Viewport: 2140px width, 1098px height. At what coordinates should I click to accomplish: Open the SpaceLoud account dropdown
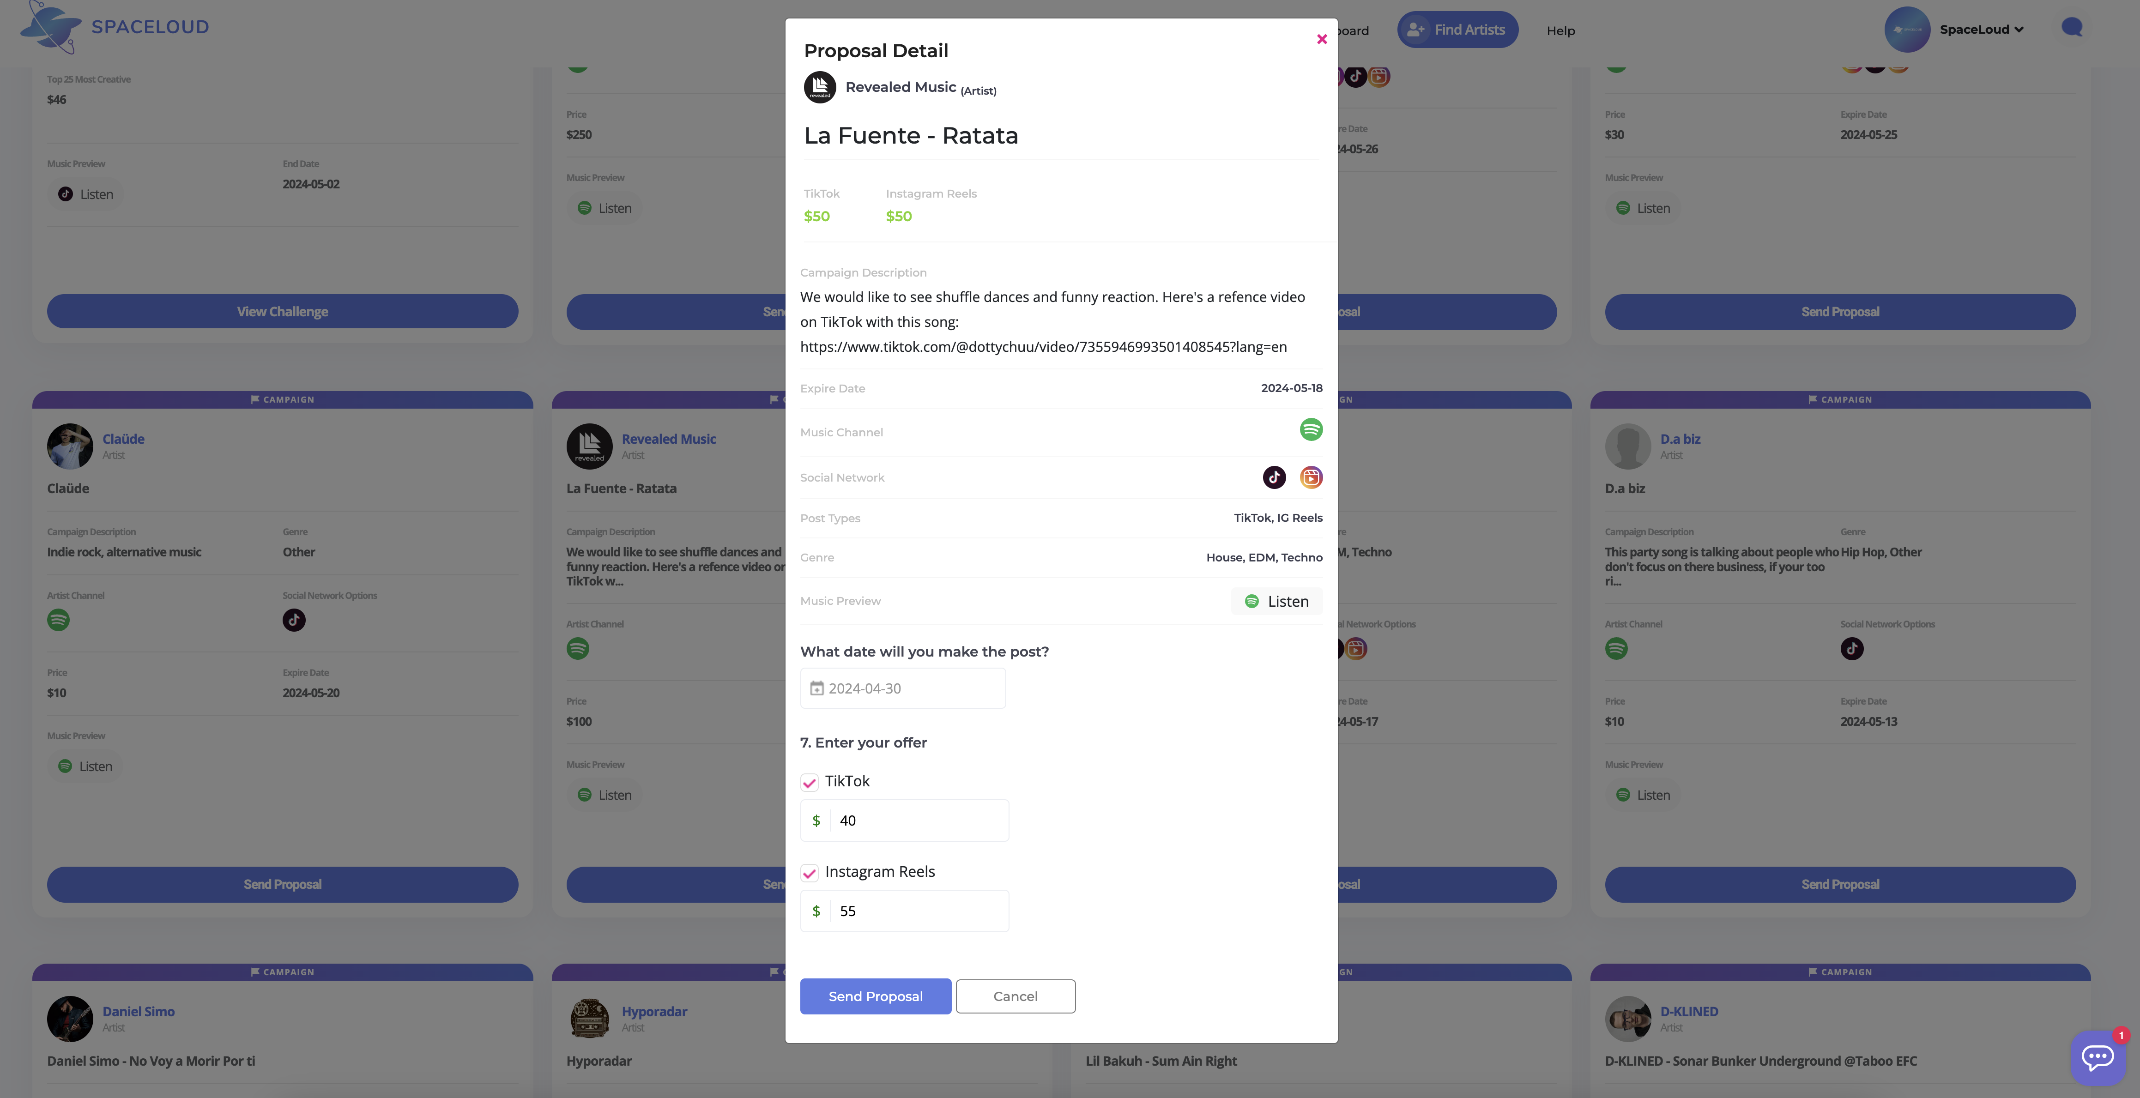[x=1981, y=30]
